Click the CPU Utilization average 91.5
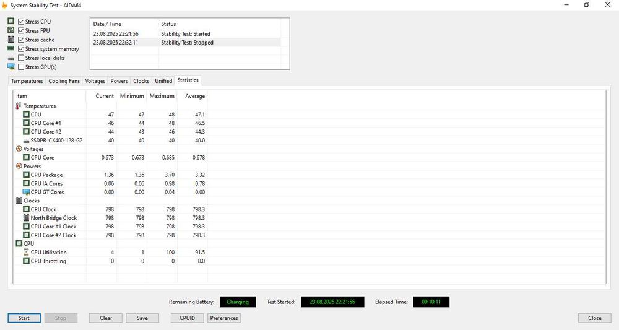This screenshot has height=330, width=619. pos(200,252)
